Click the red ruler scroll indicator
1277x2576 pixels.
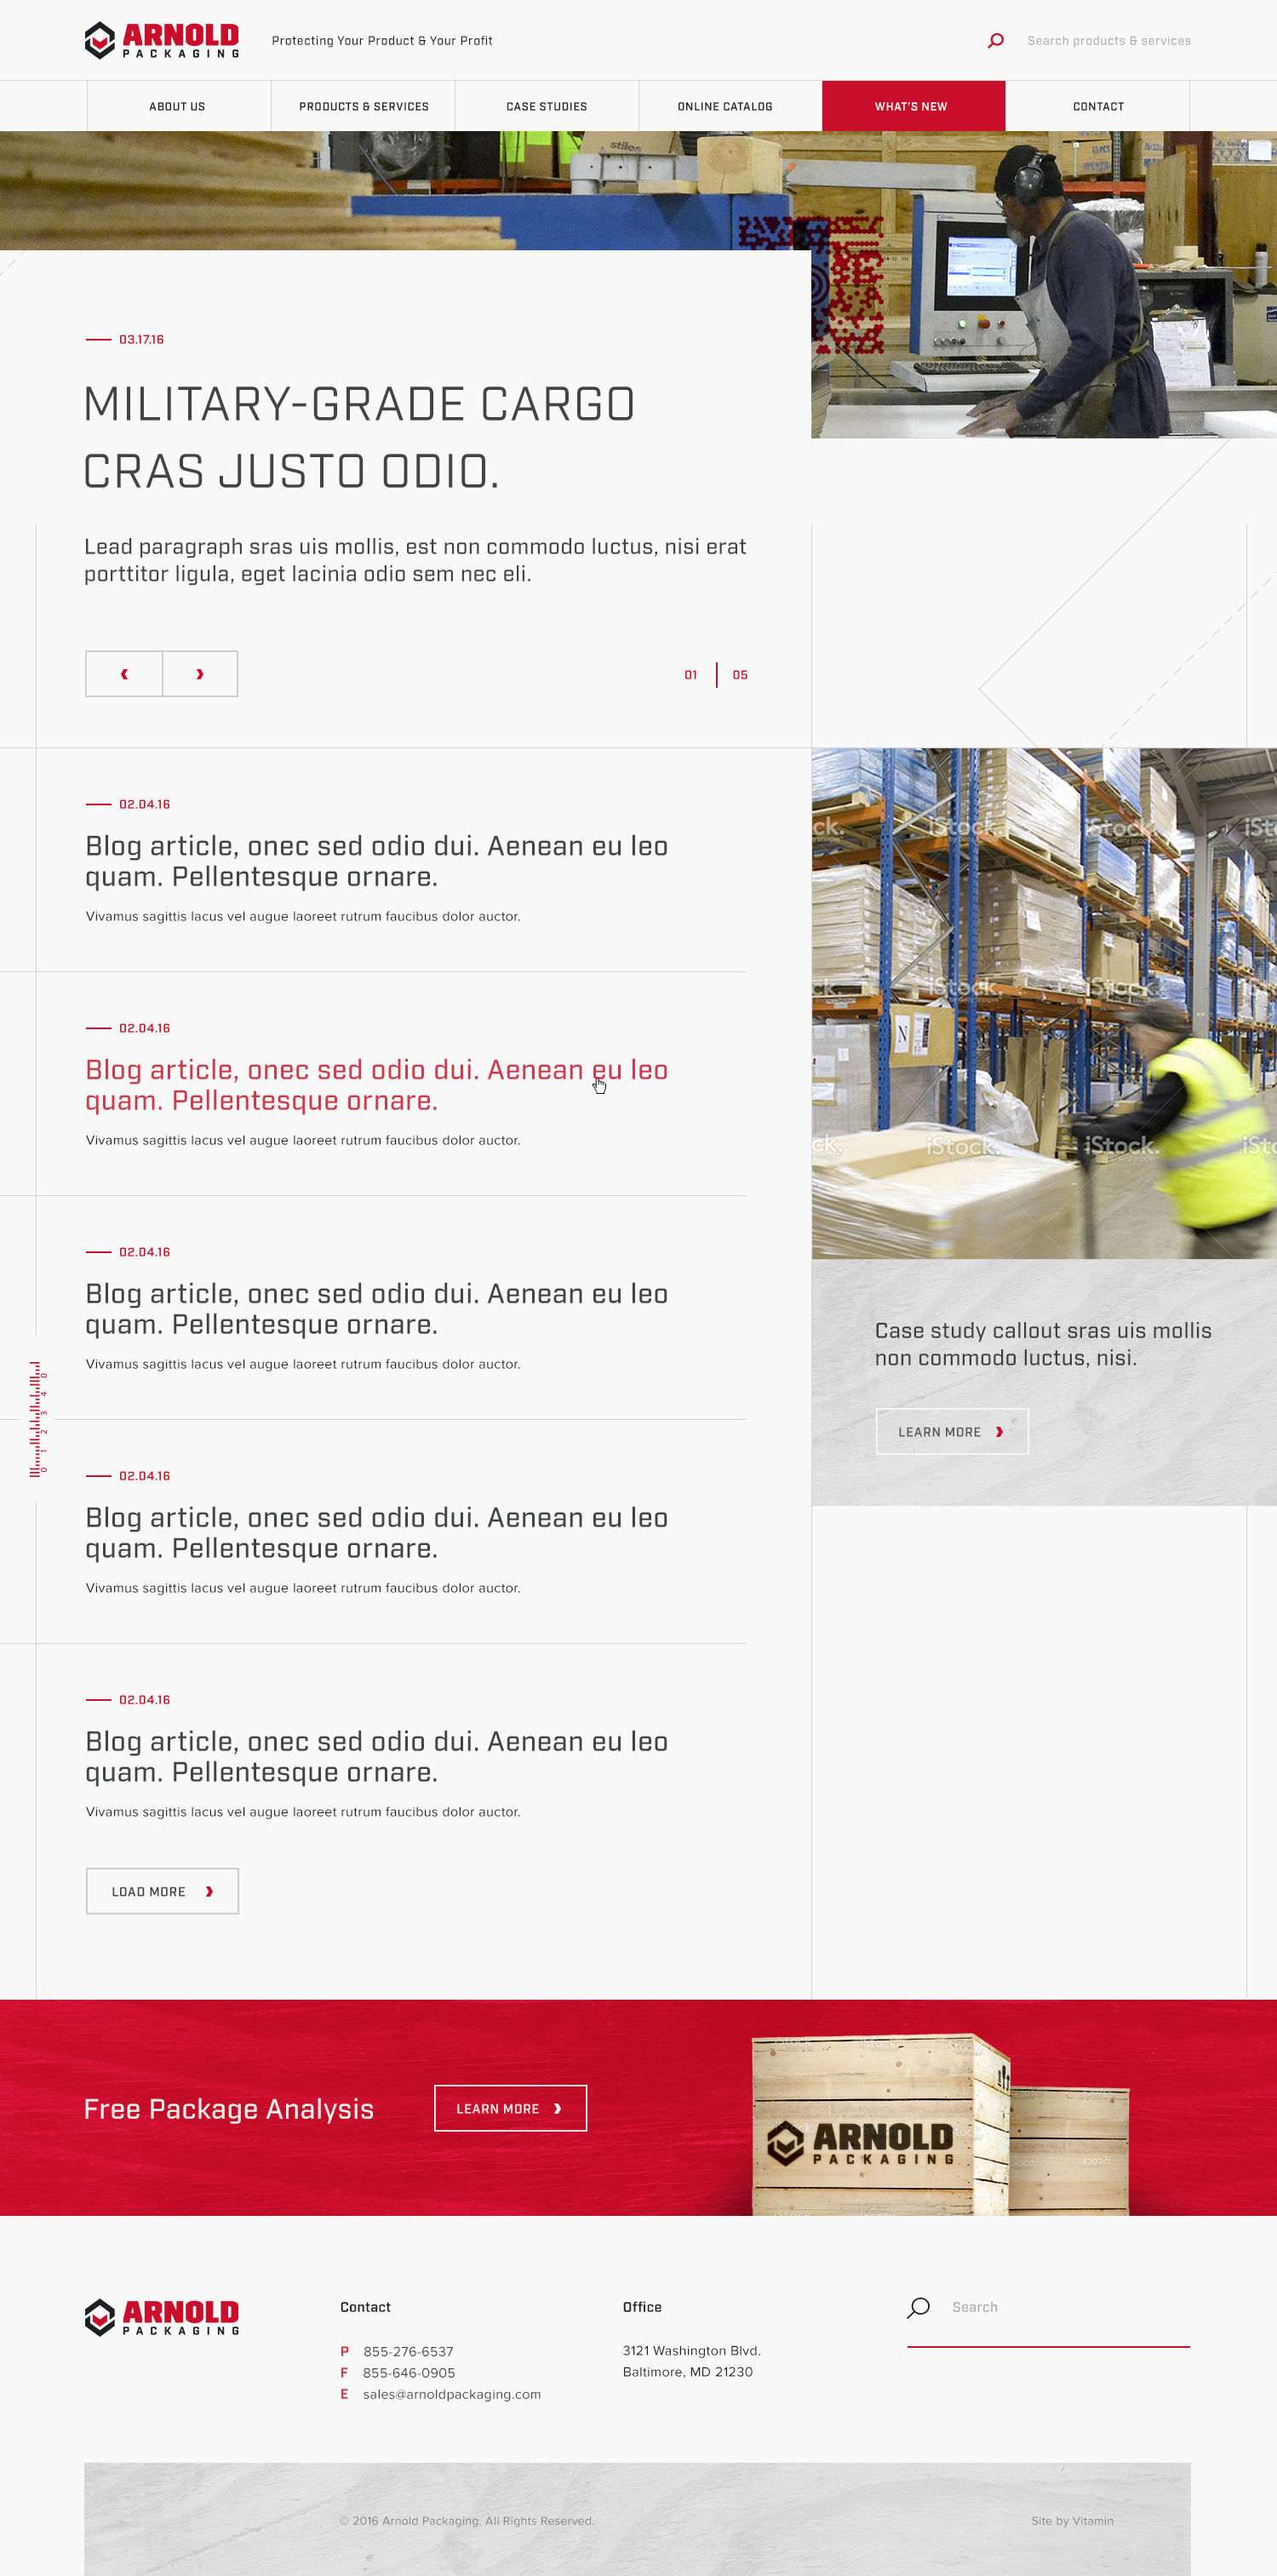click(x=38, y=1418)
